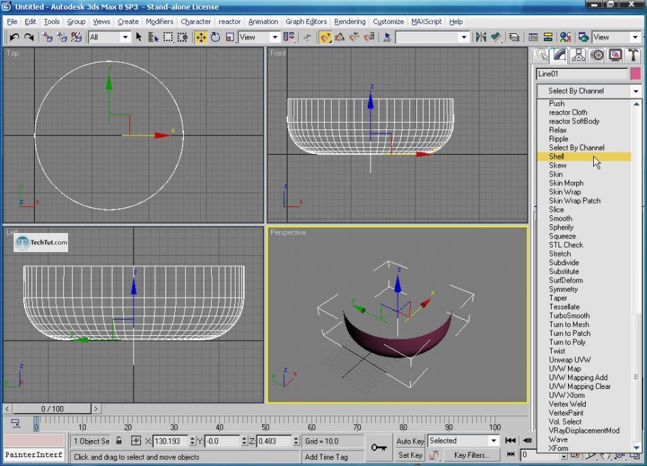
Task: Open the Select by Name list
Action: (153, 37)
